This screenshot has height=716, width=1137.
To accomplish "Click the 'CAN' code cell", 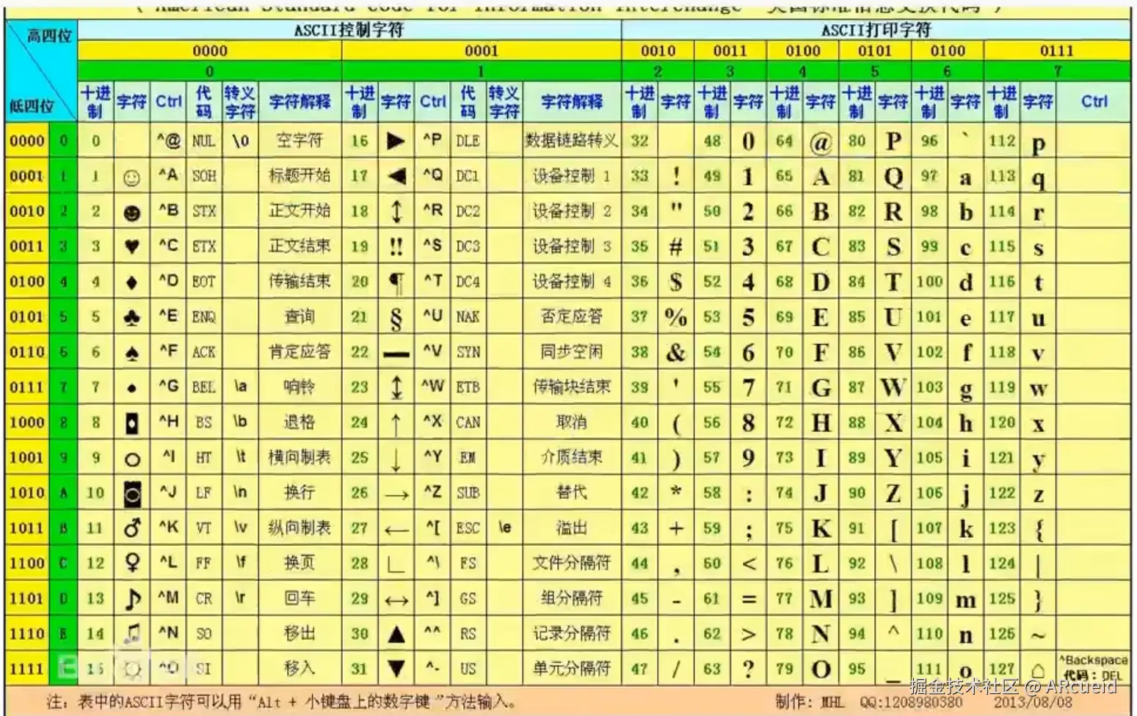I will 468,423.
